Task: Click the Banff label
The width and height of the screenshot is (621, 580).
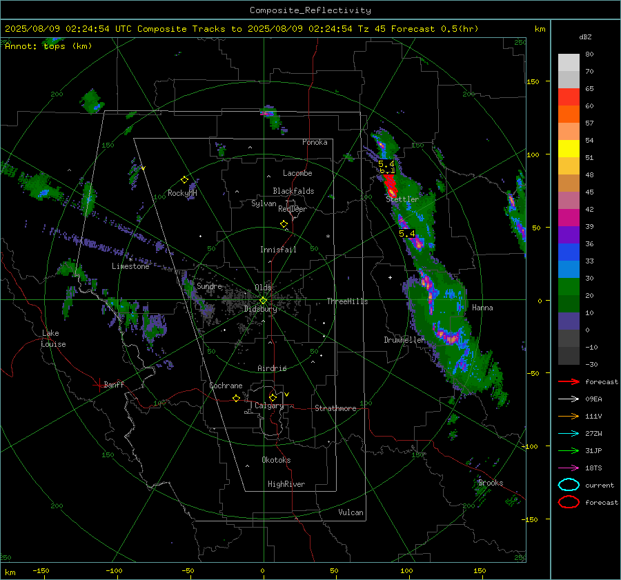Action: point(114,385)
